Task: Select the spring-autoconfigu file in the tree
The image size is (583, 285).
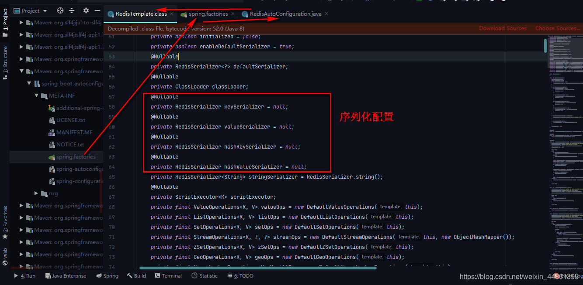Action: [x=56, y=169]
